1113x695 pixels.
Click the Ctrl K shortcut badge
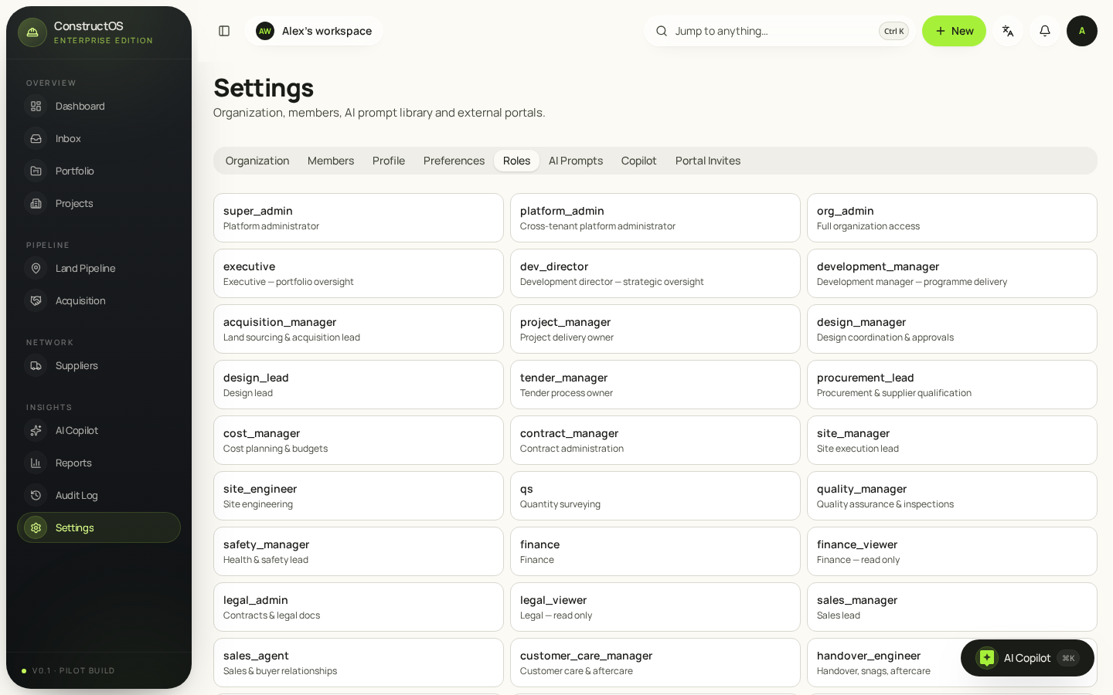[x=893, y=31]
